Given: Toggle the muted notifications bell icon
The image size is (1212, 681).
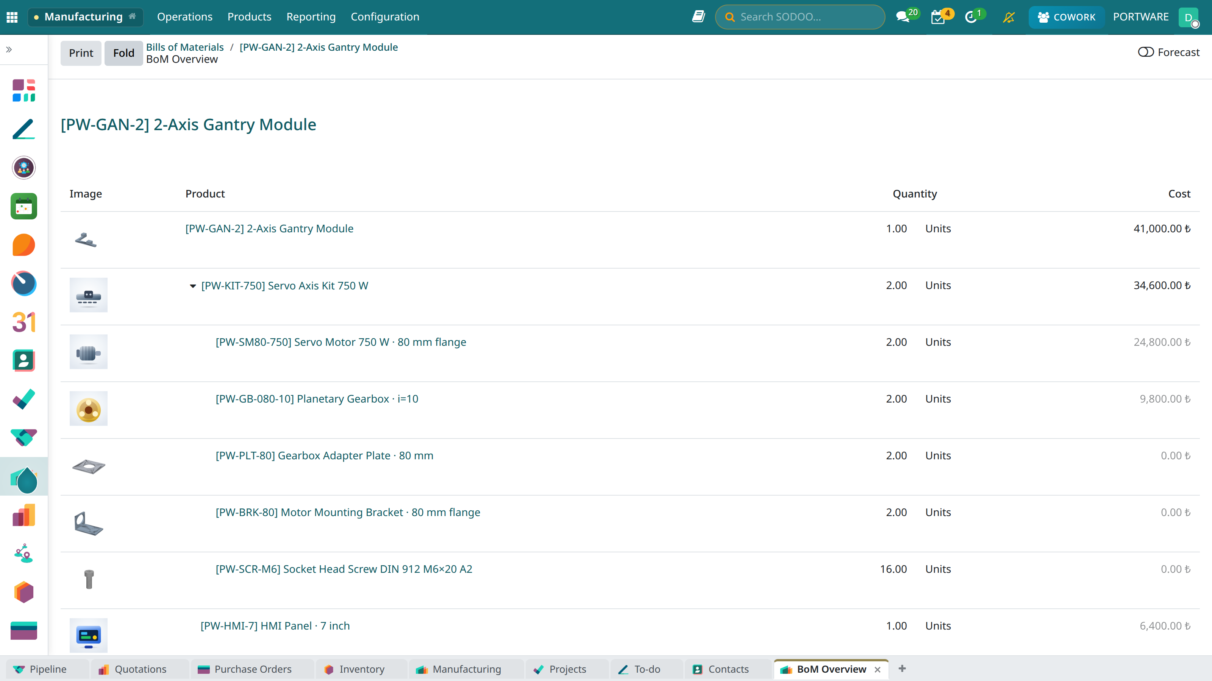Looking at the screenshot, I should (x=1008, y=17).
